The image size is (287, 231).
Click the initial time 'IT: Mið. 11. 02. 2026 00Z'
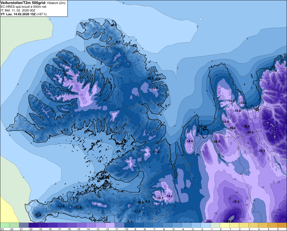tap(18, 10)
